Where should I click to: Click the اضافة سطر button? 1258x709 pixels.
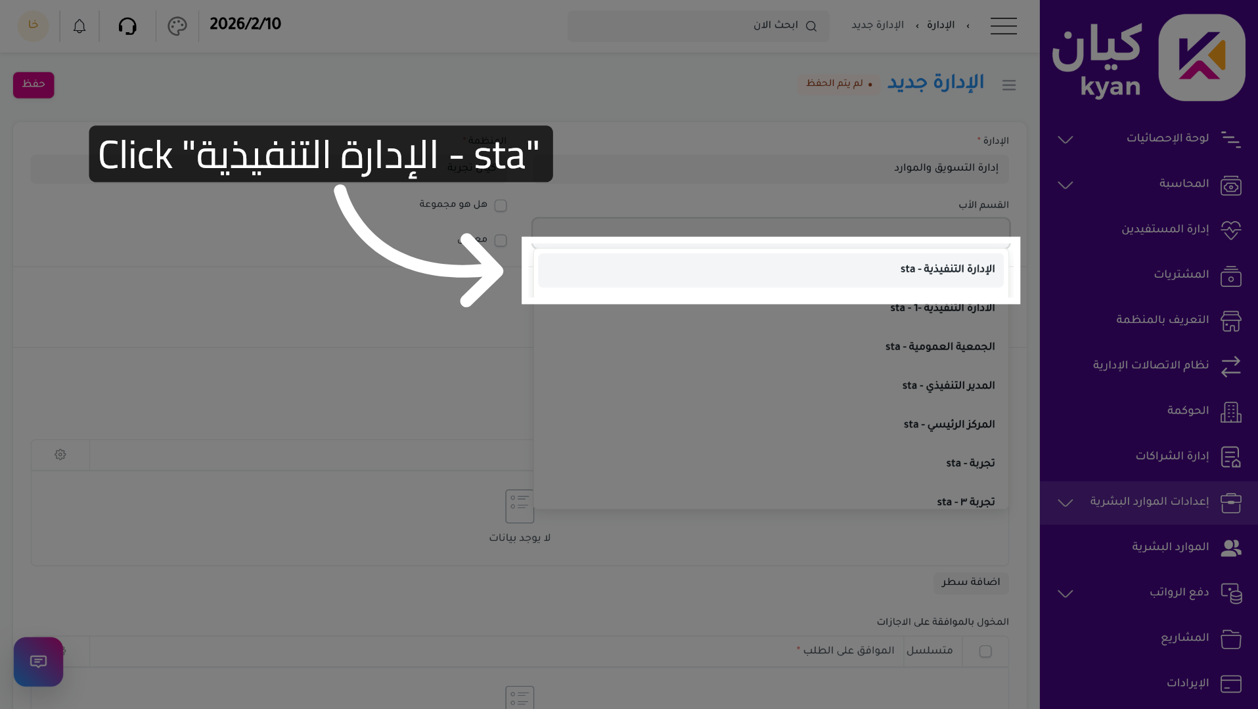pyautogui.click(x=970, y=582)
